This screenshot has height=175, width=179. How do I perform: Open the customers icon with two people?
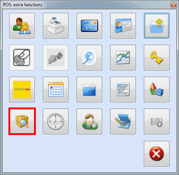(22, 26)
